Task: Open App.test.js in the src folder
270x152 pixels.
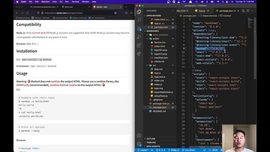Action: point(159,77)
